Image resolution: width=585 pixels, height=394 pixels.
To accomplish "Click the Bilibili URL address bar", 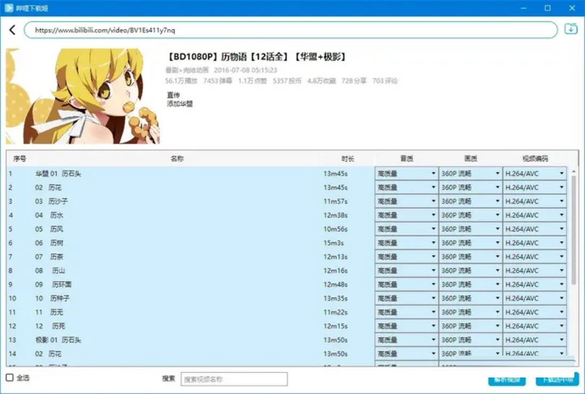I will point(290,30).
